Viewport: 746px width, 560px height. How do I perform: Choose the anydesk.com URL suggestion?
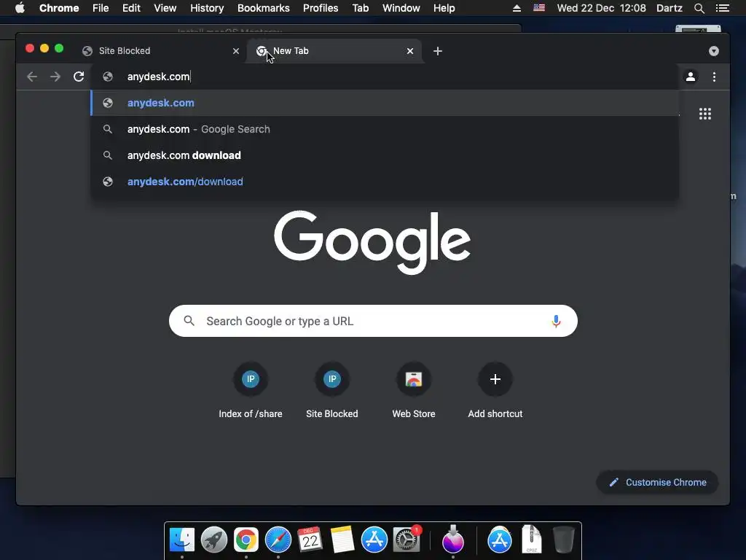(385, 103)
